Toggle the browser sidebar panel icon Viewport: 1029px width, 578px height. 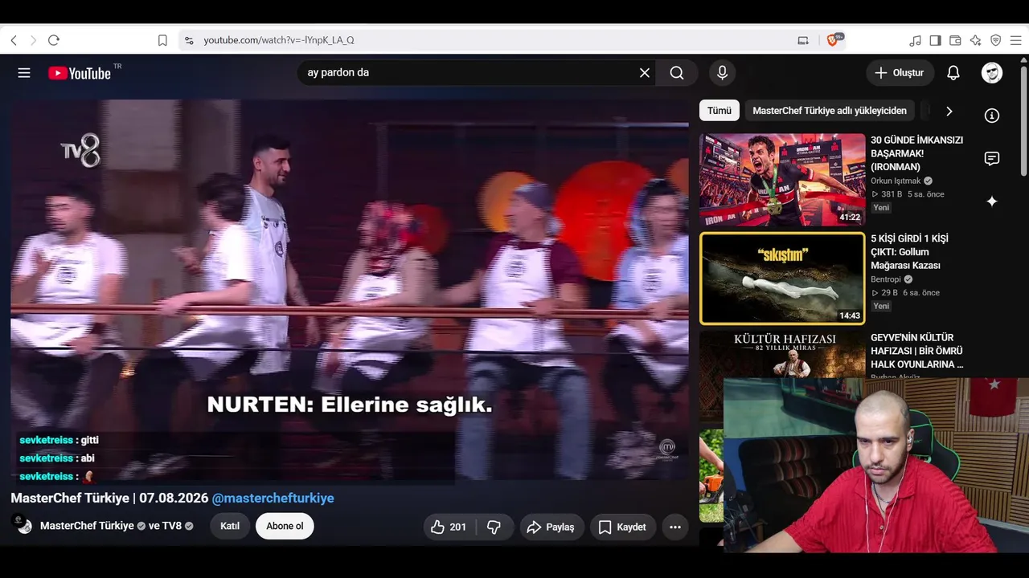pyautogui.click(x=936, y=40)
